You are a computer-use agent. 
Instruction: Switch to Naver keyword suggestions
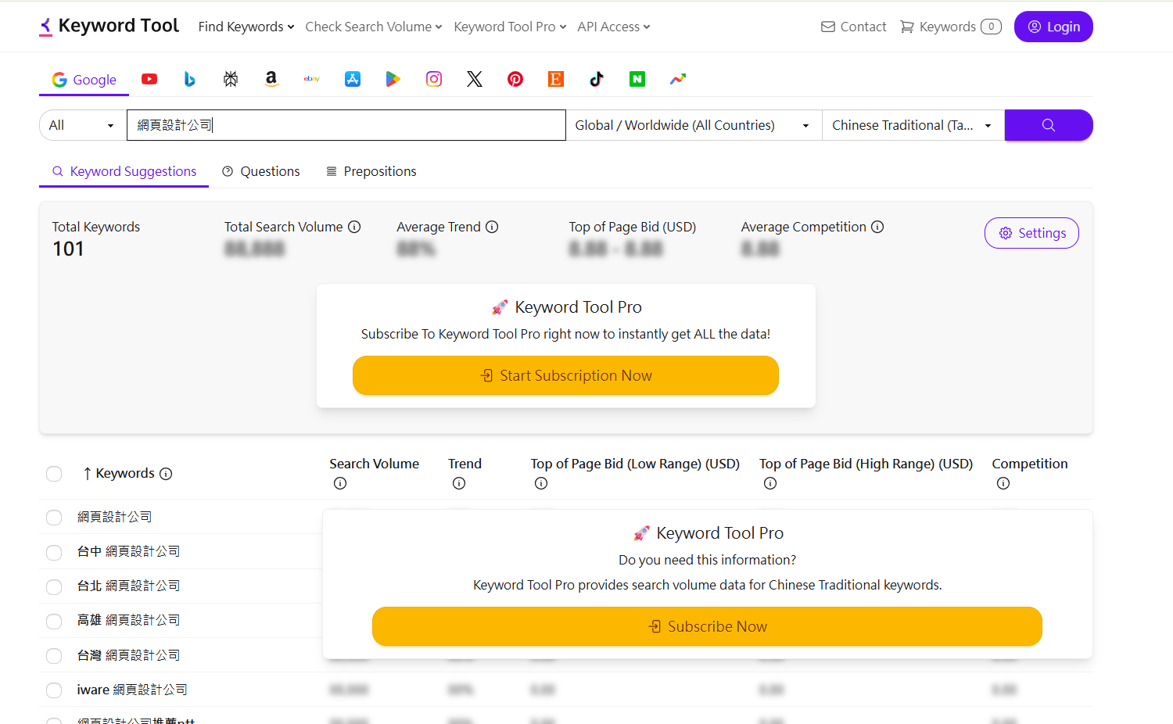(637, 79)
